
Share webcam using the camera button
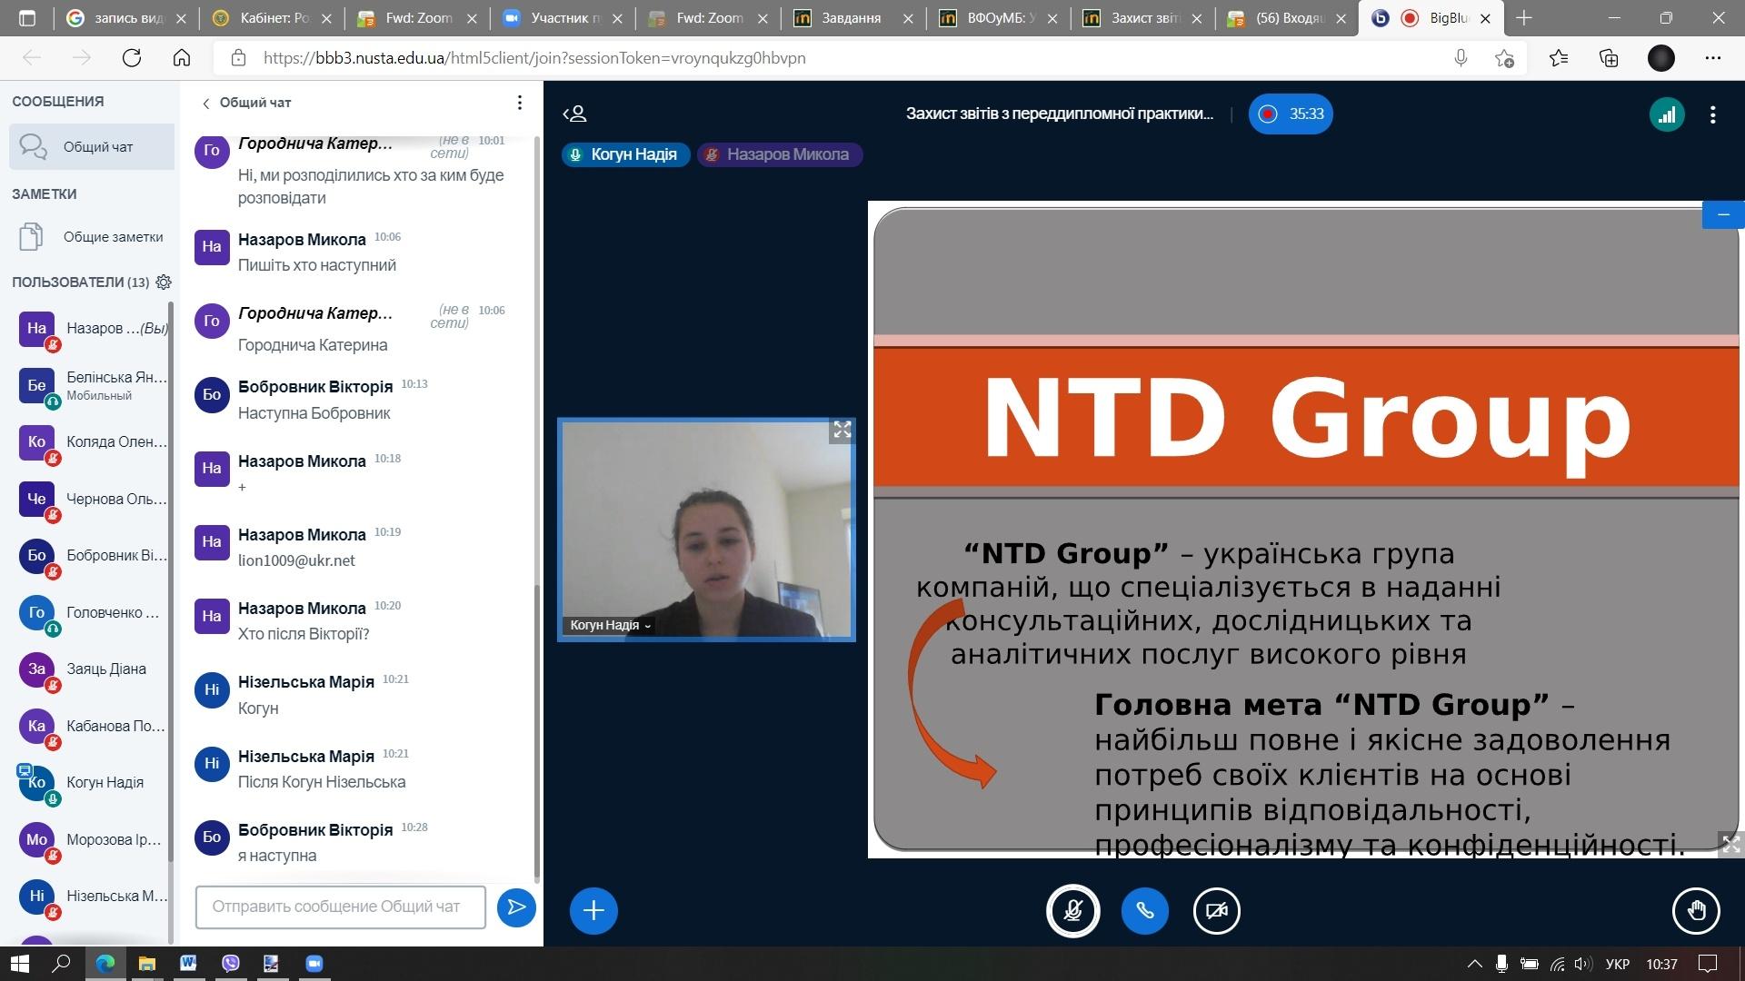pos(1216,910)
